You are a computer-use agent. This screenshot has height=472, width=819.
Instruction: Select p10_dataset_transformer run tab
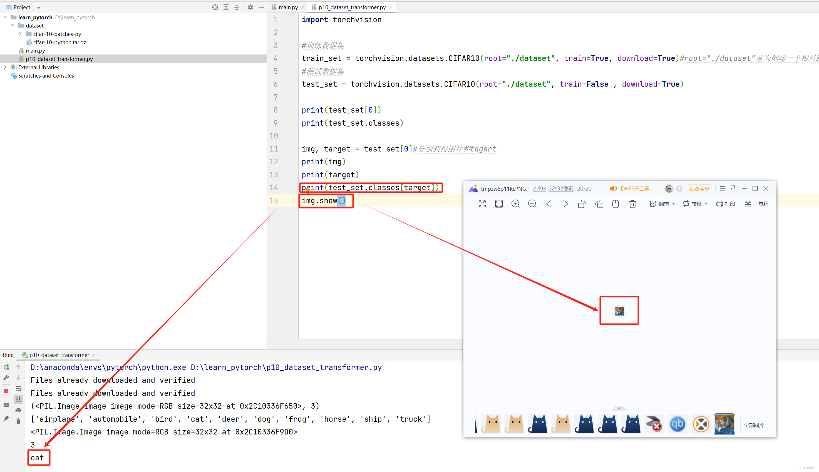pos(59,355)
